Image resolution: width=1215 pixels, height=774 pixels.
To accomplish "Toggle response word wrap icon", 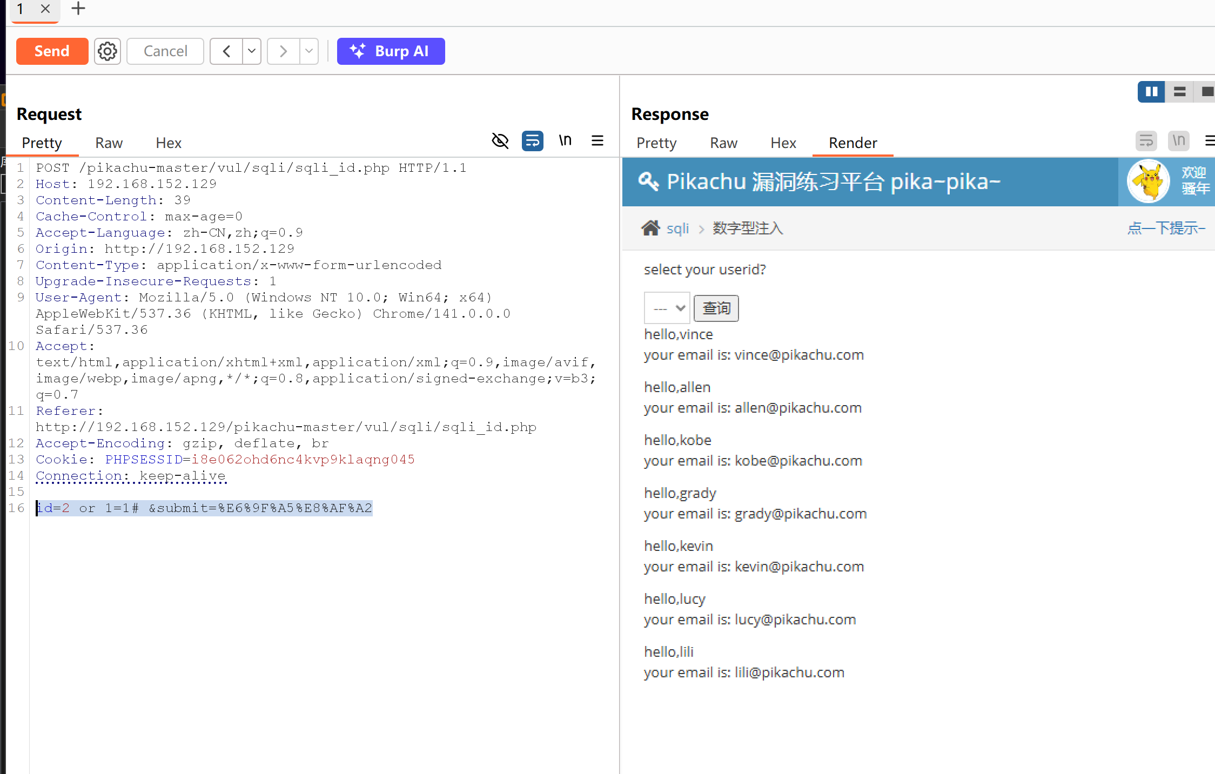I will pyautogui.click(x=1146, y=141).
